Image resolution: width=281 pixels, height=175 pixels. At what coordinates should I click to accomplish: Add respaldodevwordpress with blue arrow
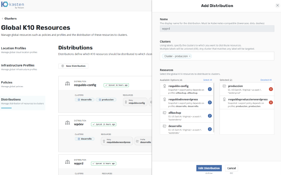(x=210, y=102)
